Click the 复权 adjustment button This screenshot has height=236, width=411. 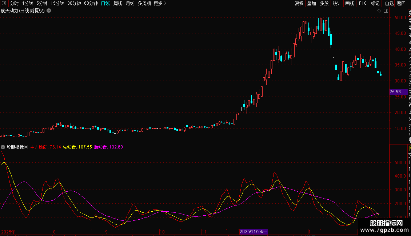tap(299, 3)
